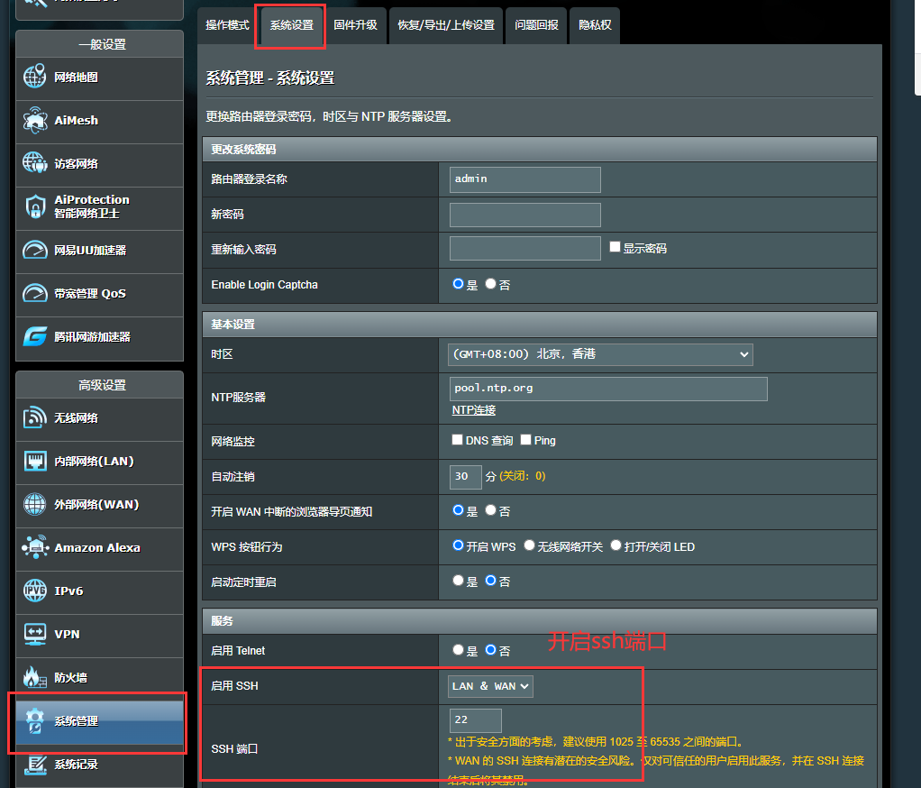This screenshot has width=921, height=788.
Task: Click the NTP服务器 pool.ntp.org field
Action: (608, 389)
